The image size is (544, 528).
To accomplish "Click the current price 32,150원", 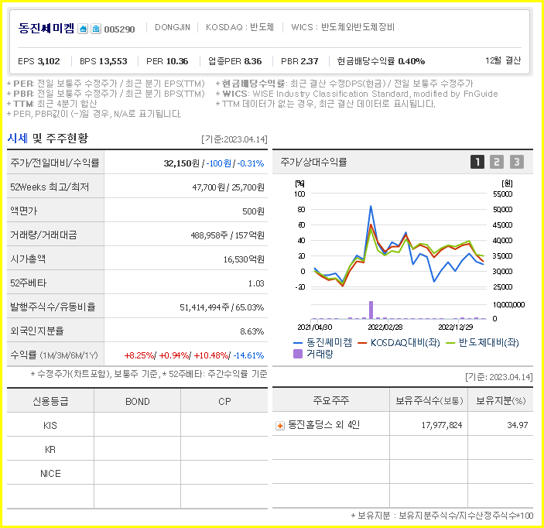I will 181,163.
